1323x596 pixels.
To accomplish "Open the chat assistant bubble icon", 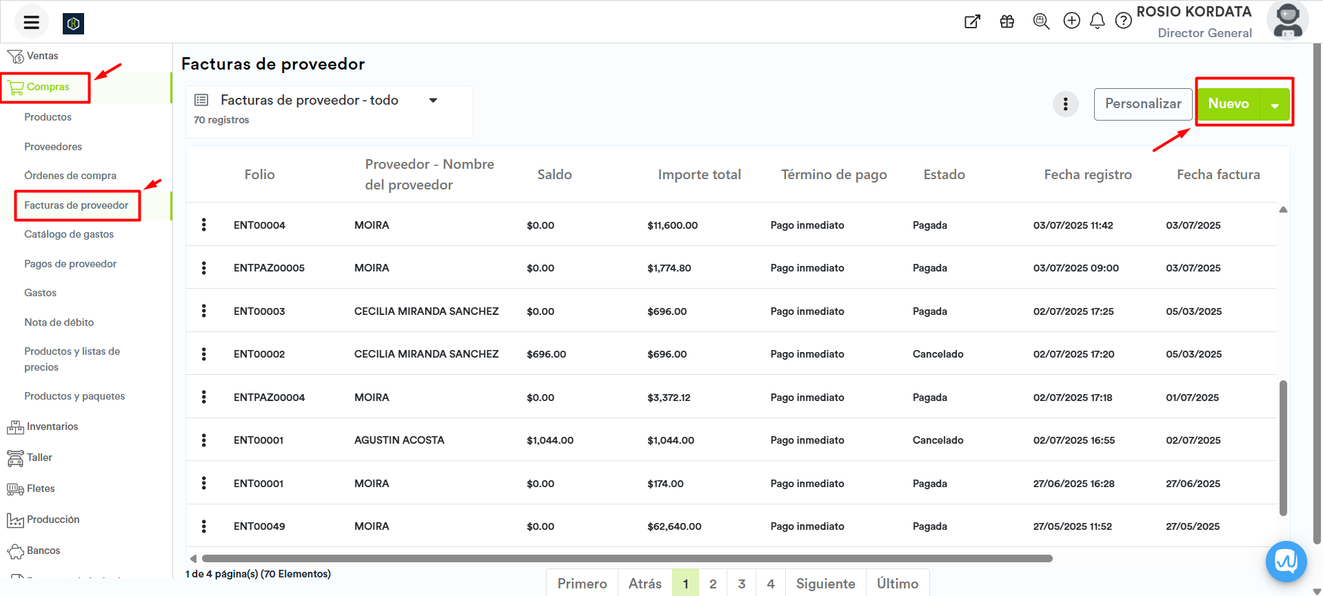I will 1286,562.
